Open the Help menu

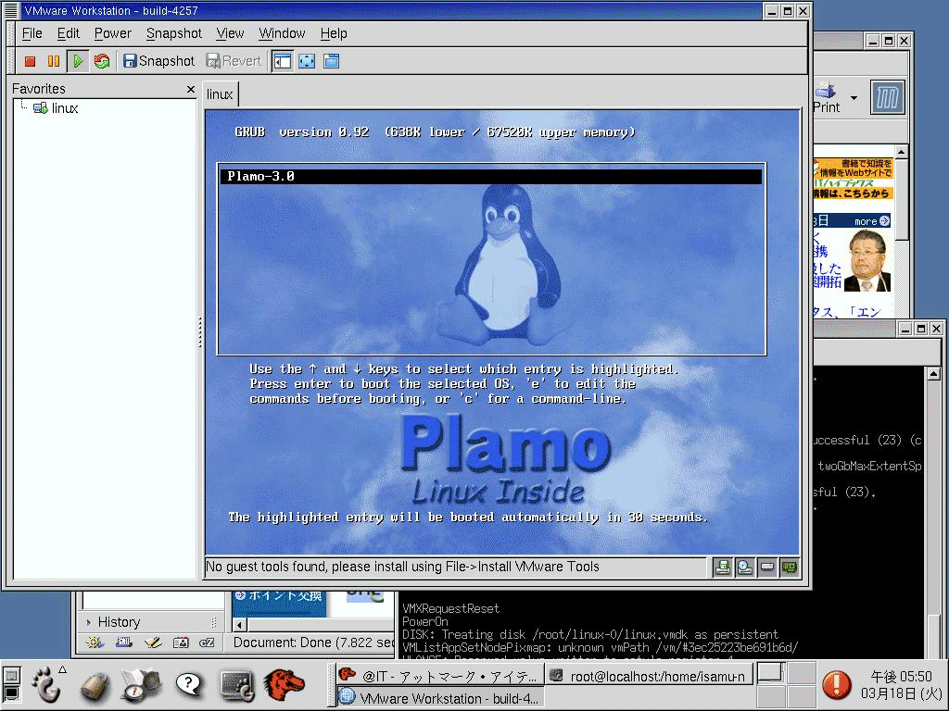coord(334,33)
